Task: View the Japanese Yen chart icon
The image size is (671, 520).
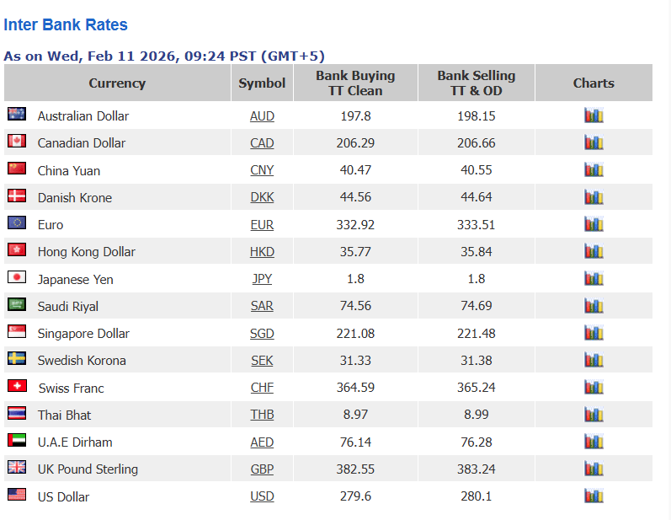Action: [x=594, y=278]
